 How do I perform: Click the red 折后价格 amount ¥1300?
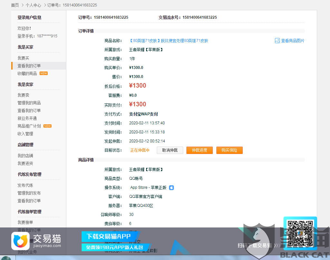click(138, 86)
